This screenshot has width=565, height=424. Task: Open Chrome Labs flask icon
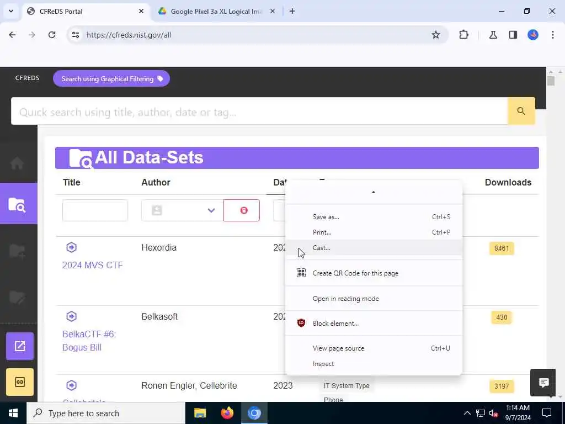point(493,35)
